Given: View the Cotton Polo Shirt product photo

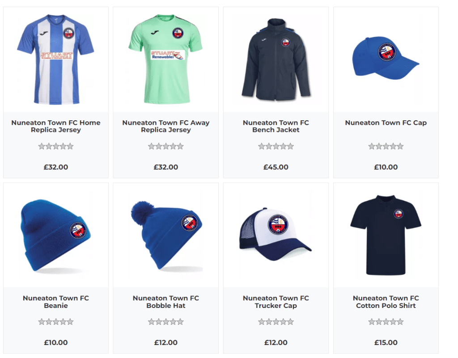Looking at the screenshot, I should click(x=386, y=235).
